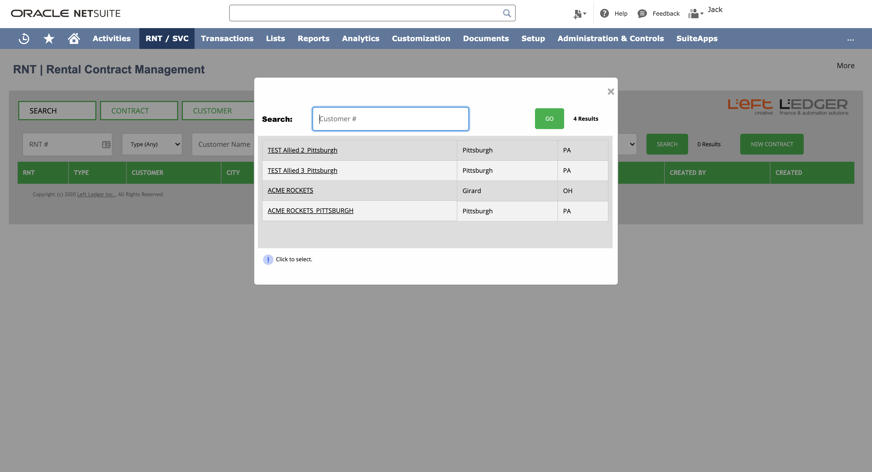Screen dimensions: 872x472
Task: Click the customer card icon in the RNT # field
Action: pos(106,145)
